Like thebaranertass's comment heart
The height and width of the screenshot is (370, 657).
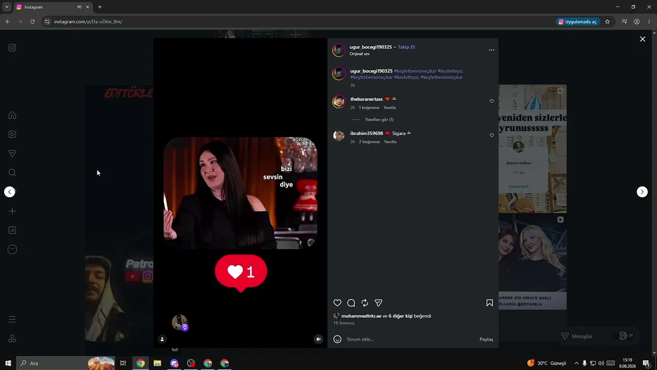492,101
